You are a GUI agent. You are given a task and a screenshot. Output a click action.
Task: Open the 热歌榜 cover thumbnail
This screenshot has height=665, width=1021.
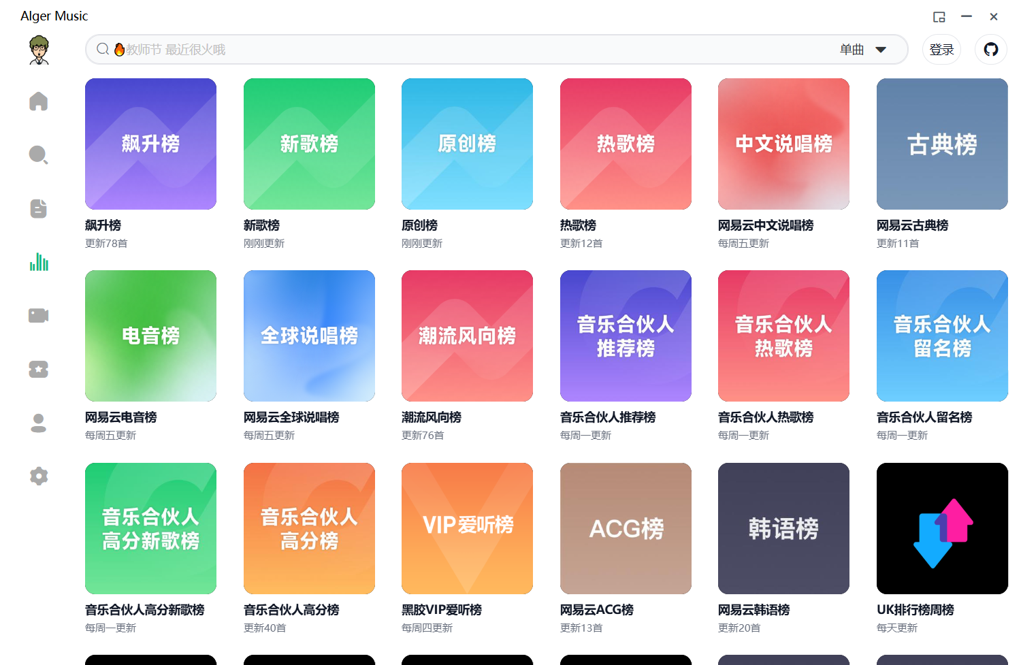[x=626, y=144]
